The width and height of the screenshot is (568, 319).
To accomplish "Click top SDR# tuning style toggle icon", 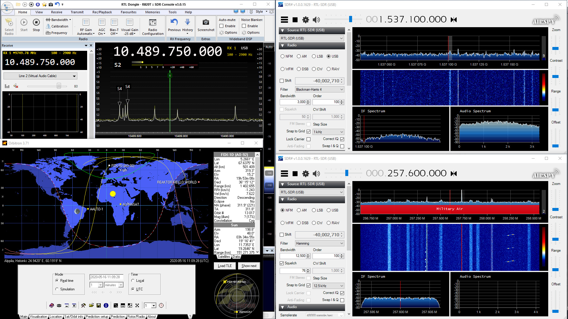I will pos(454,20).
